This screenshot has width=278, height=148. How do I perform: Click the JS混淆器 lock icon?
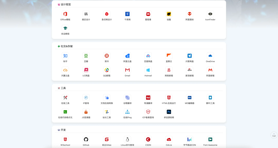click(x=86, y=112)
